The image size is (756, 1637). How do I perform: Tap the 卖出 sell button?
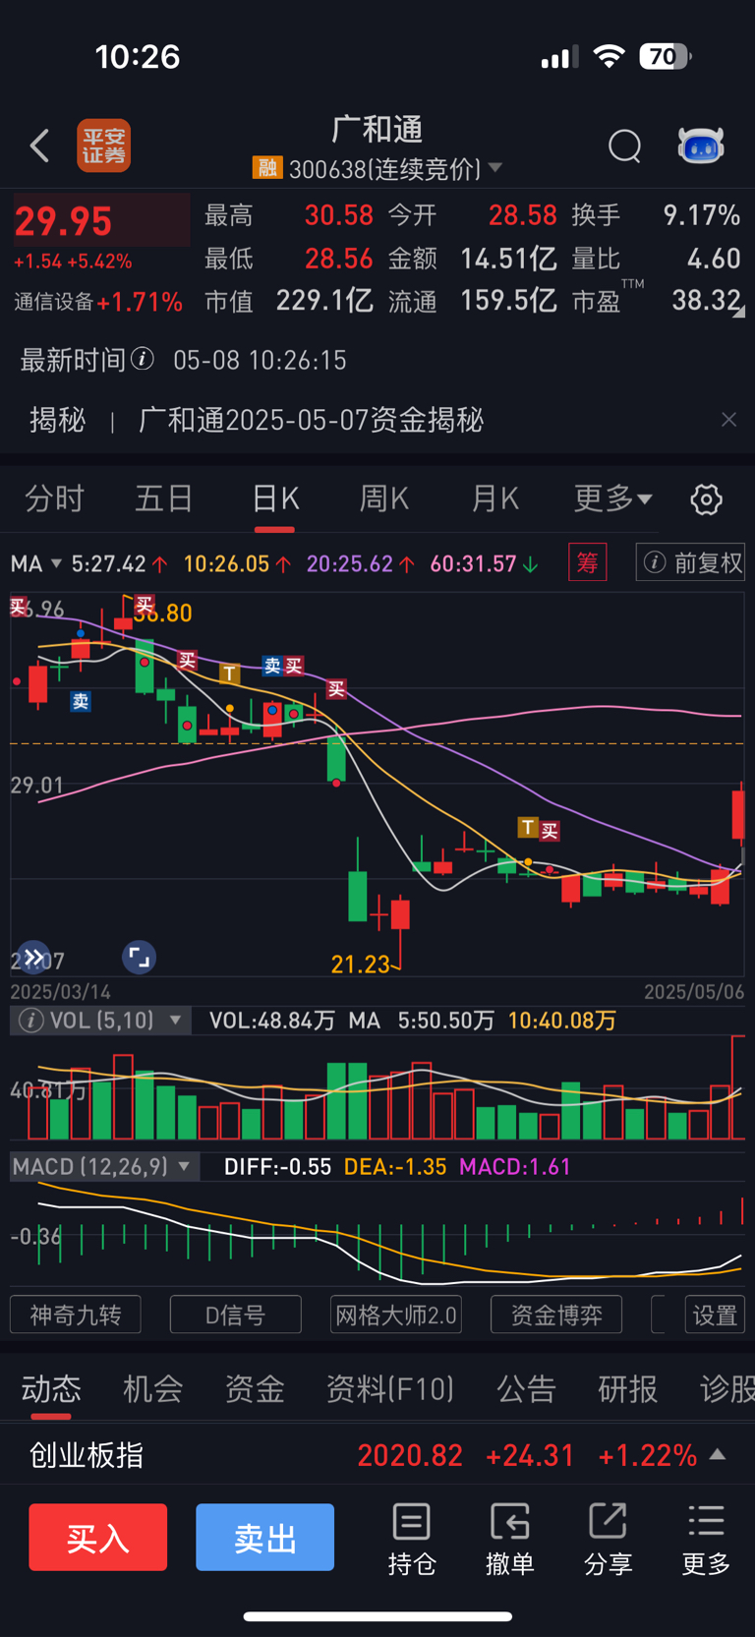coord(264,1537)
